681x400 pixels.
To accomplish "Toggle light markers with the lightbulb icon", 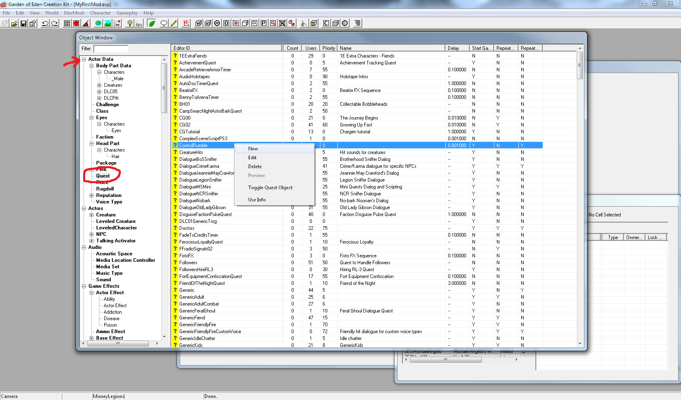I will pos(129,23).
